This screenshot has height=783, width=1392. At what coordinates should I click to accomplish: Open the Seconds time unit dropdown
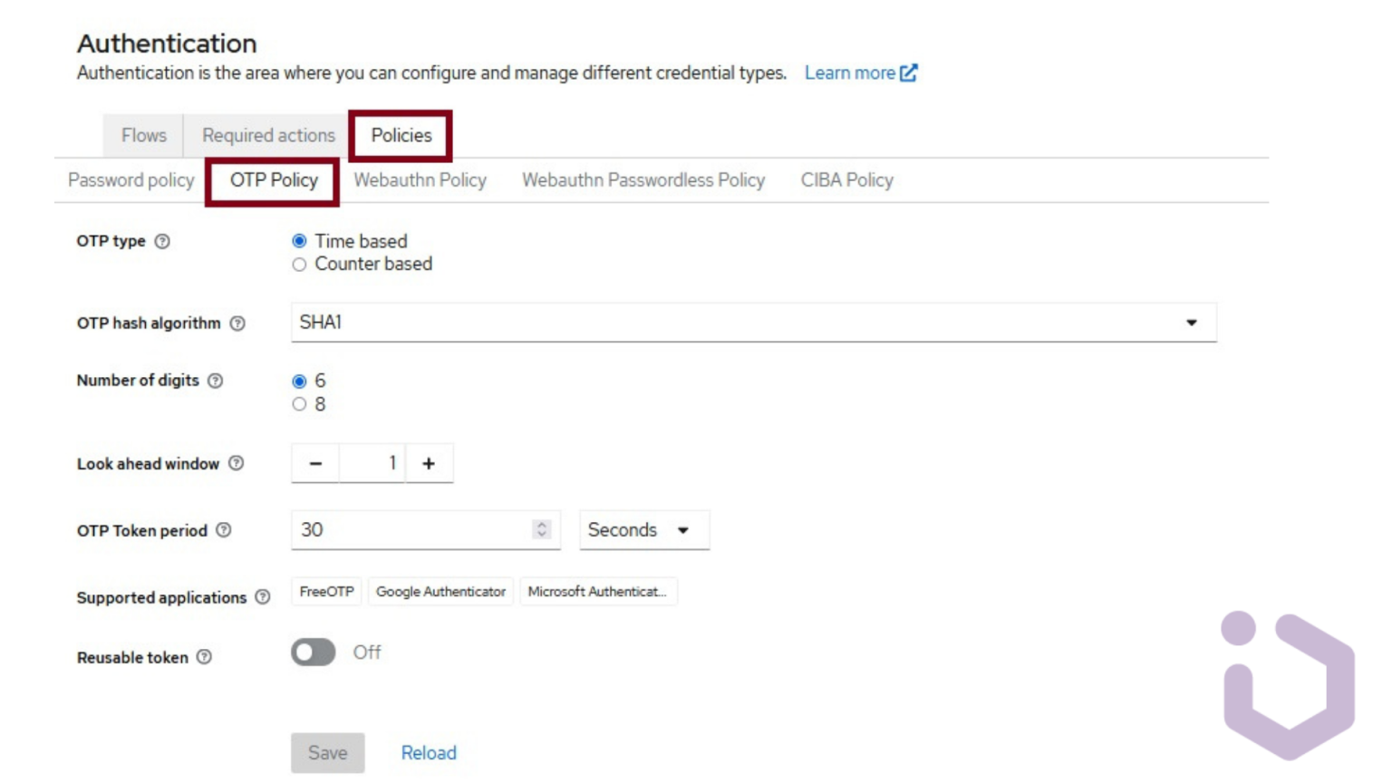[643, 530]
